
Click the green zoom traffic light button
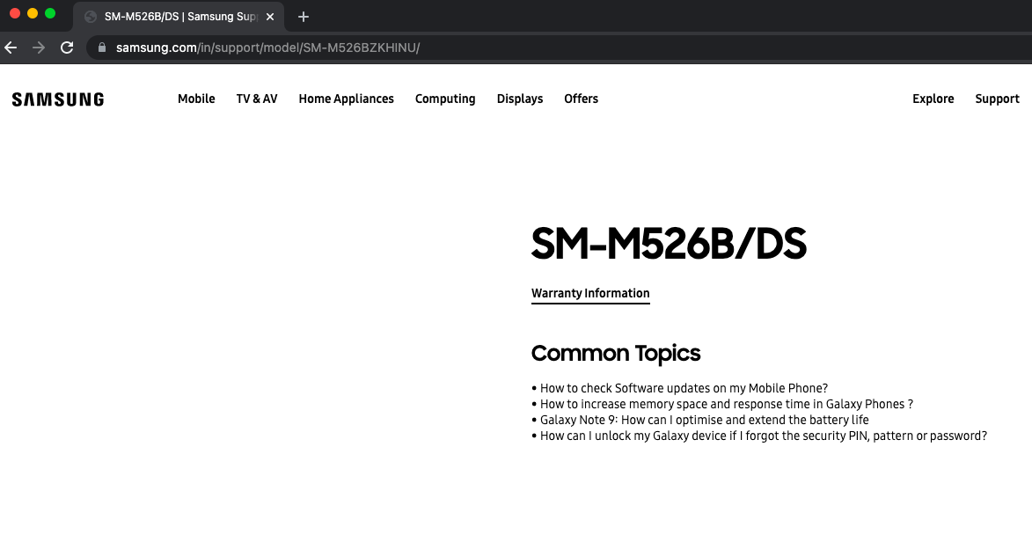(x=50, y=13)
